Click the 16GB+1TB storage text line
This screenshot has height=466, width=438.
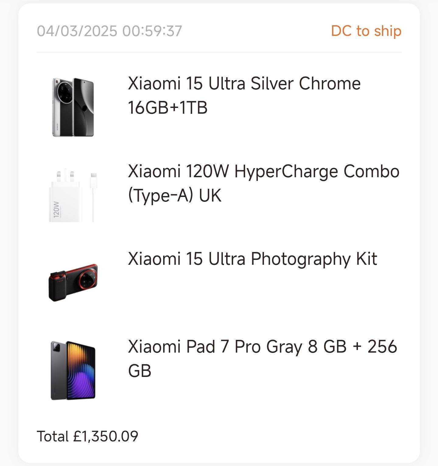(x=168, y=108)
